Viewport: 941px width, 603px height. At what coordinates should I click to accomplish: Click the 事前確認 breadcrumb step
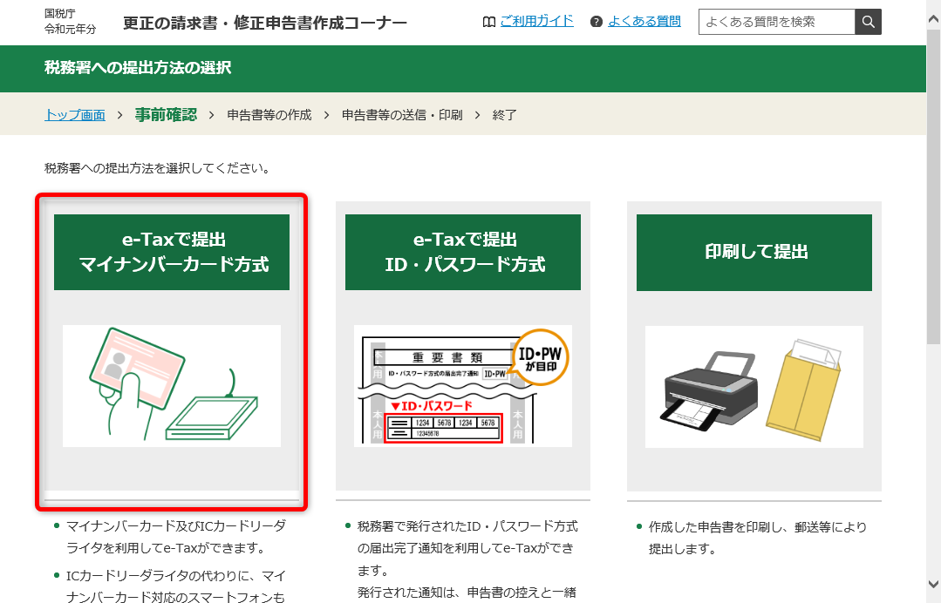pyautogui.click(x=166, y=114)
